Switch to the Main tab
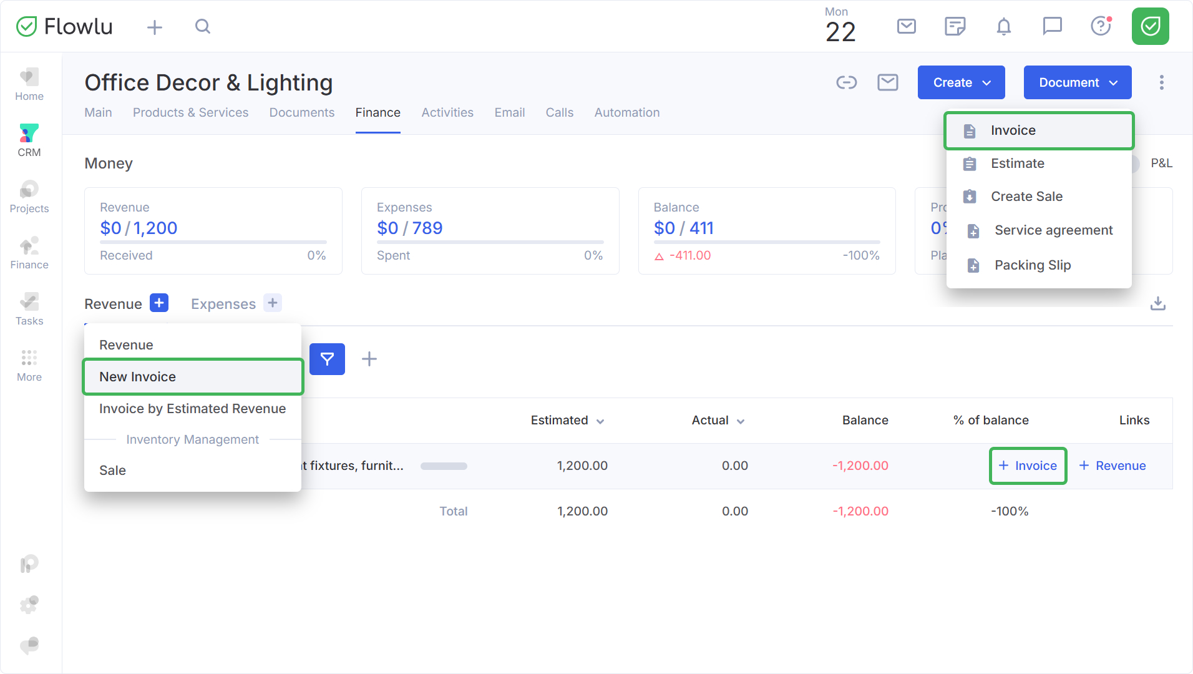This screenshot has width=1193, height=674. coord(98,113)
